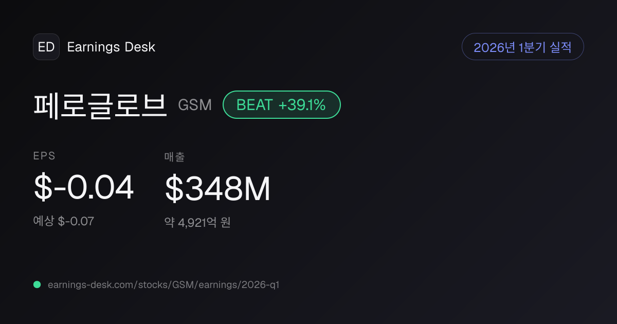Image resolution: width=617 pixels, height=324 pixels.
Task: Click the 약 4,921억 원 conversion text
Action: click(x=197, y=223)
